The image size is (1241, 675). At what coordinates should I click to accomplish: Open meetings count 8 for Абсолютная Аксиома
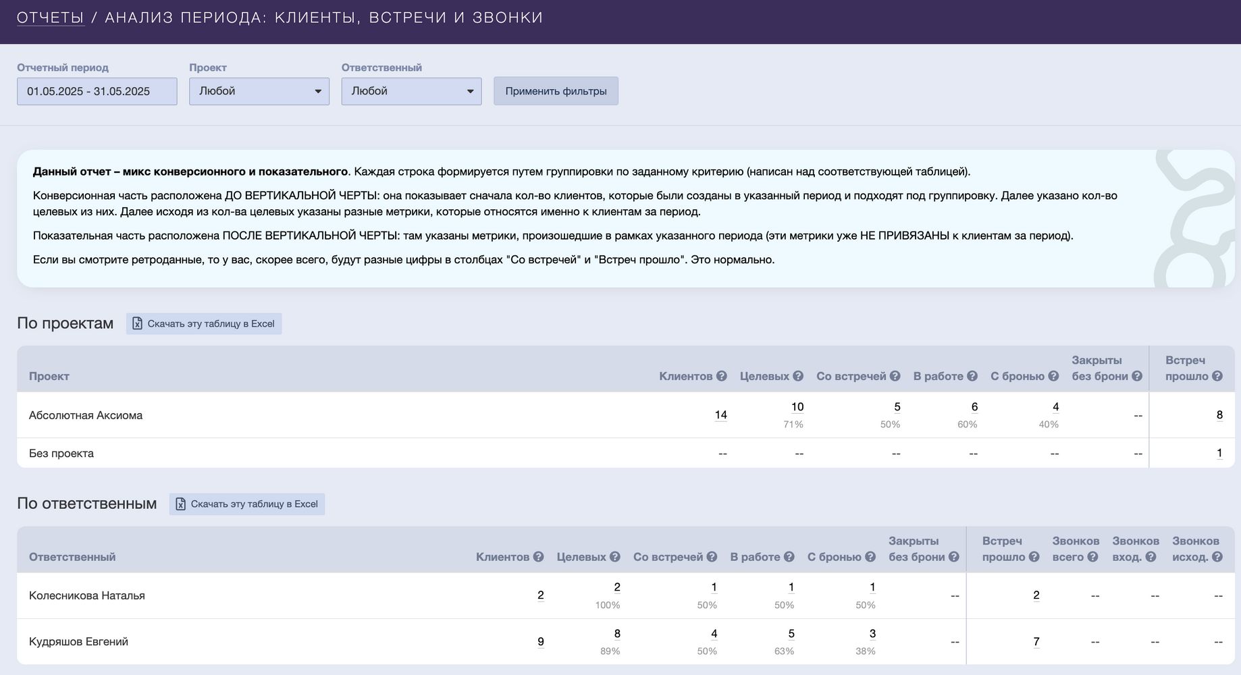(1219, 414)
